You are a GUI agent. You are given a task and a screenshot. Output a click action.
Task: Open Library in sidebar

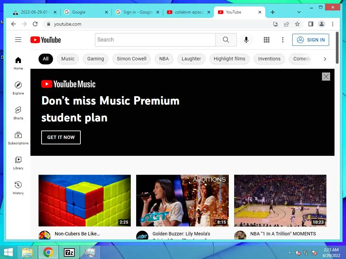[x=18, y=163]
